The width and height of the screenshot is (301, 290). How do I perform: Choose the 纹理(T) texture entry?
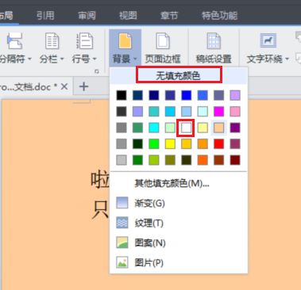149,223
